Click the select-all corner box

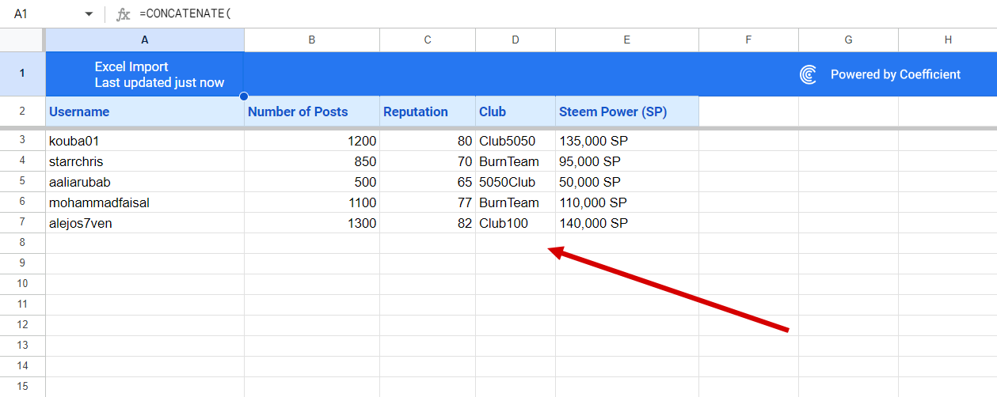(x=22, y=40)
